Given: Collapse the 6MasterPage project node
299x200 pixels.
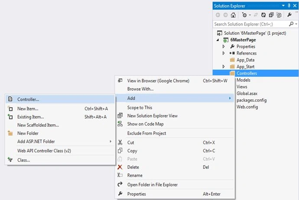Looking at the screenshot, I should tap(218, 40).
